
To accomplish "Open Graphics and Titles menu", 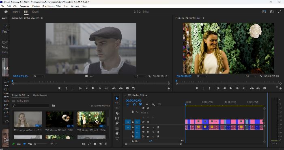I will tap(52, 6).
